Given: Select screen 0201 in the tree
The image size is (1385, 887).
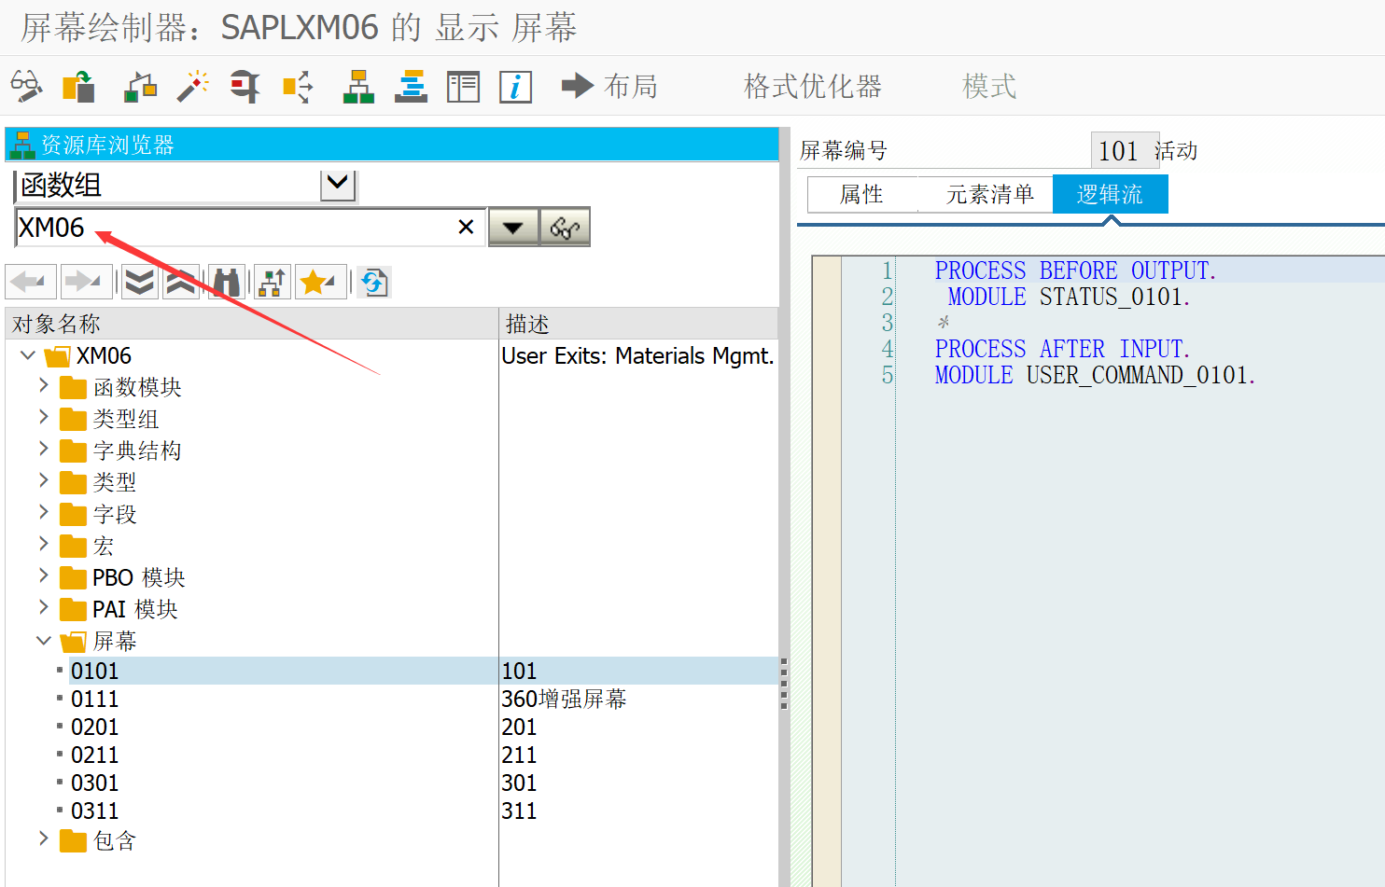Looking at the screenshot, I should [94, 727].
